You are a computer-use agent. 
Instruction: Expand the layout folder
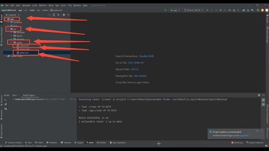(x=11, y=36)
